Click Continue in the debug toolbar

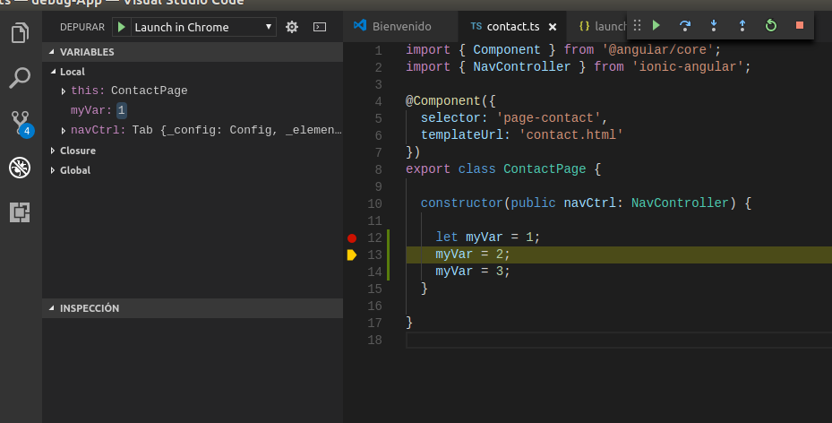[x=656, y=26]
